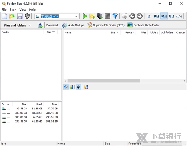This screenshot has width=187, height=146.
Task: Toggle size display to KB
Action: (156, 16)
